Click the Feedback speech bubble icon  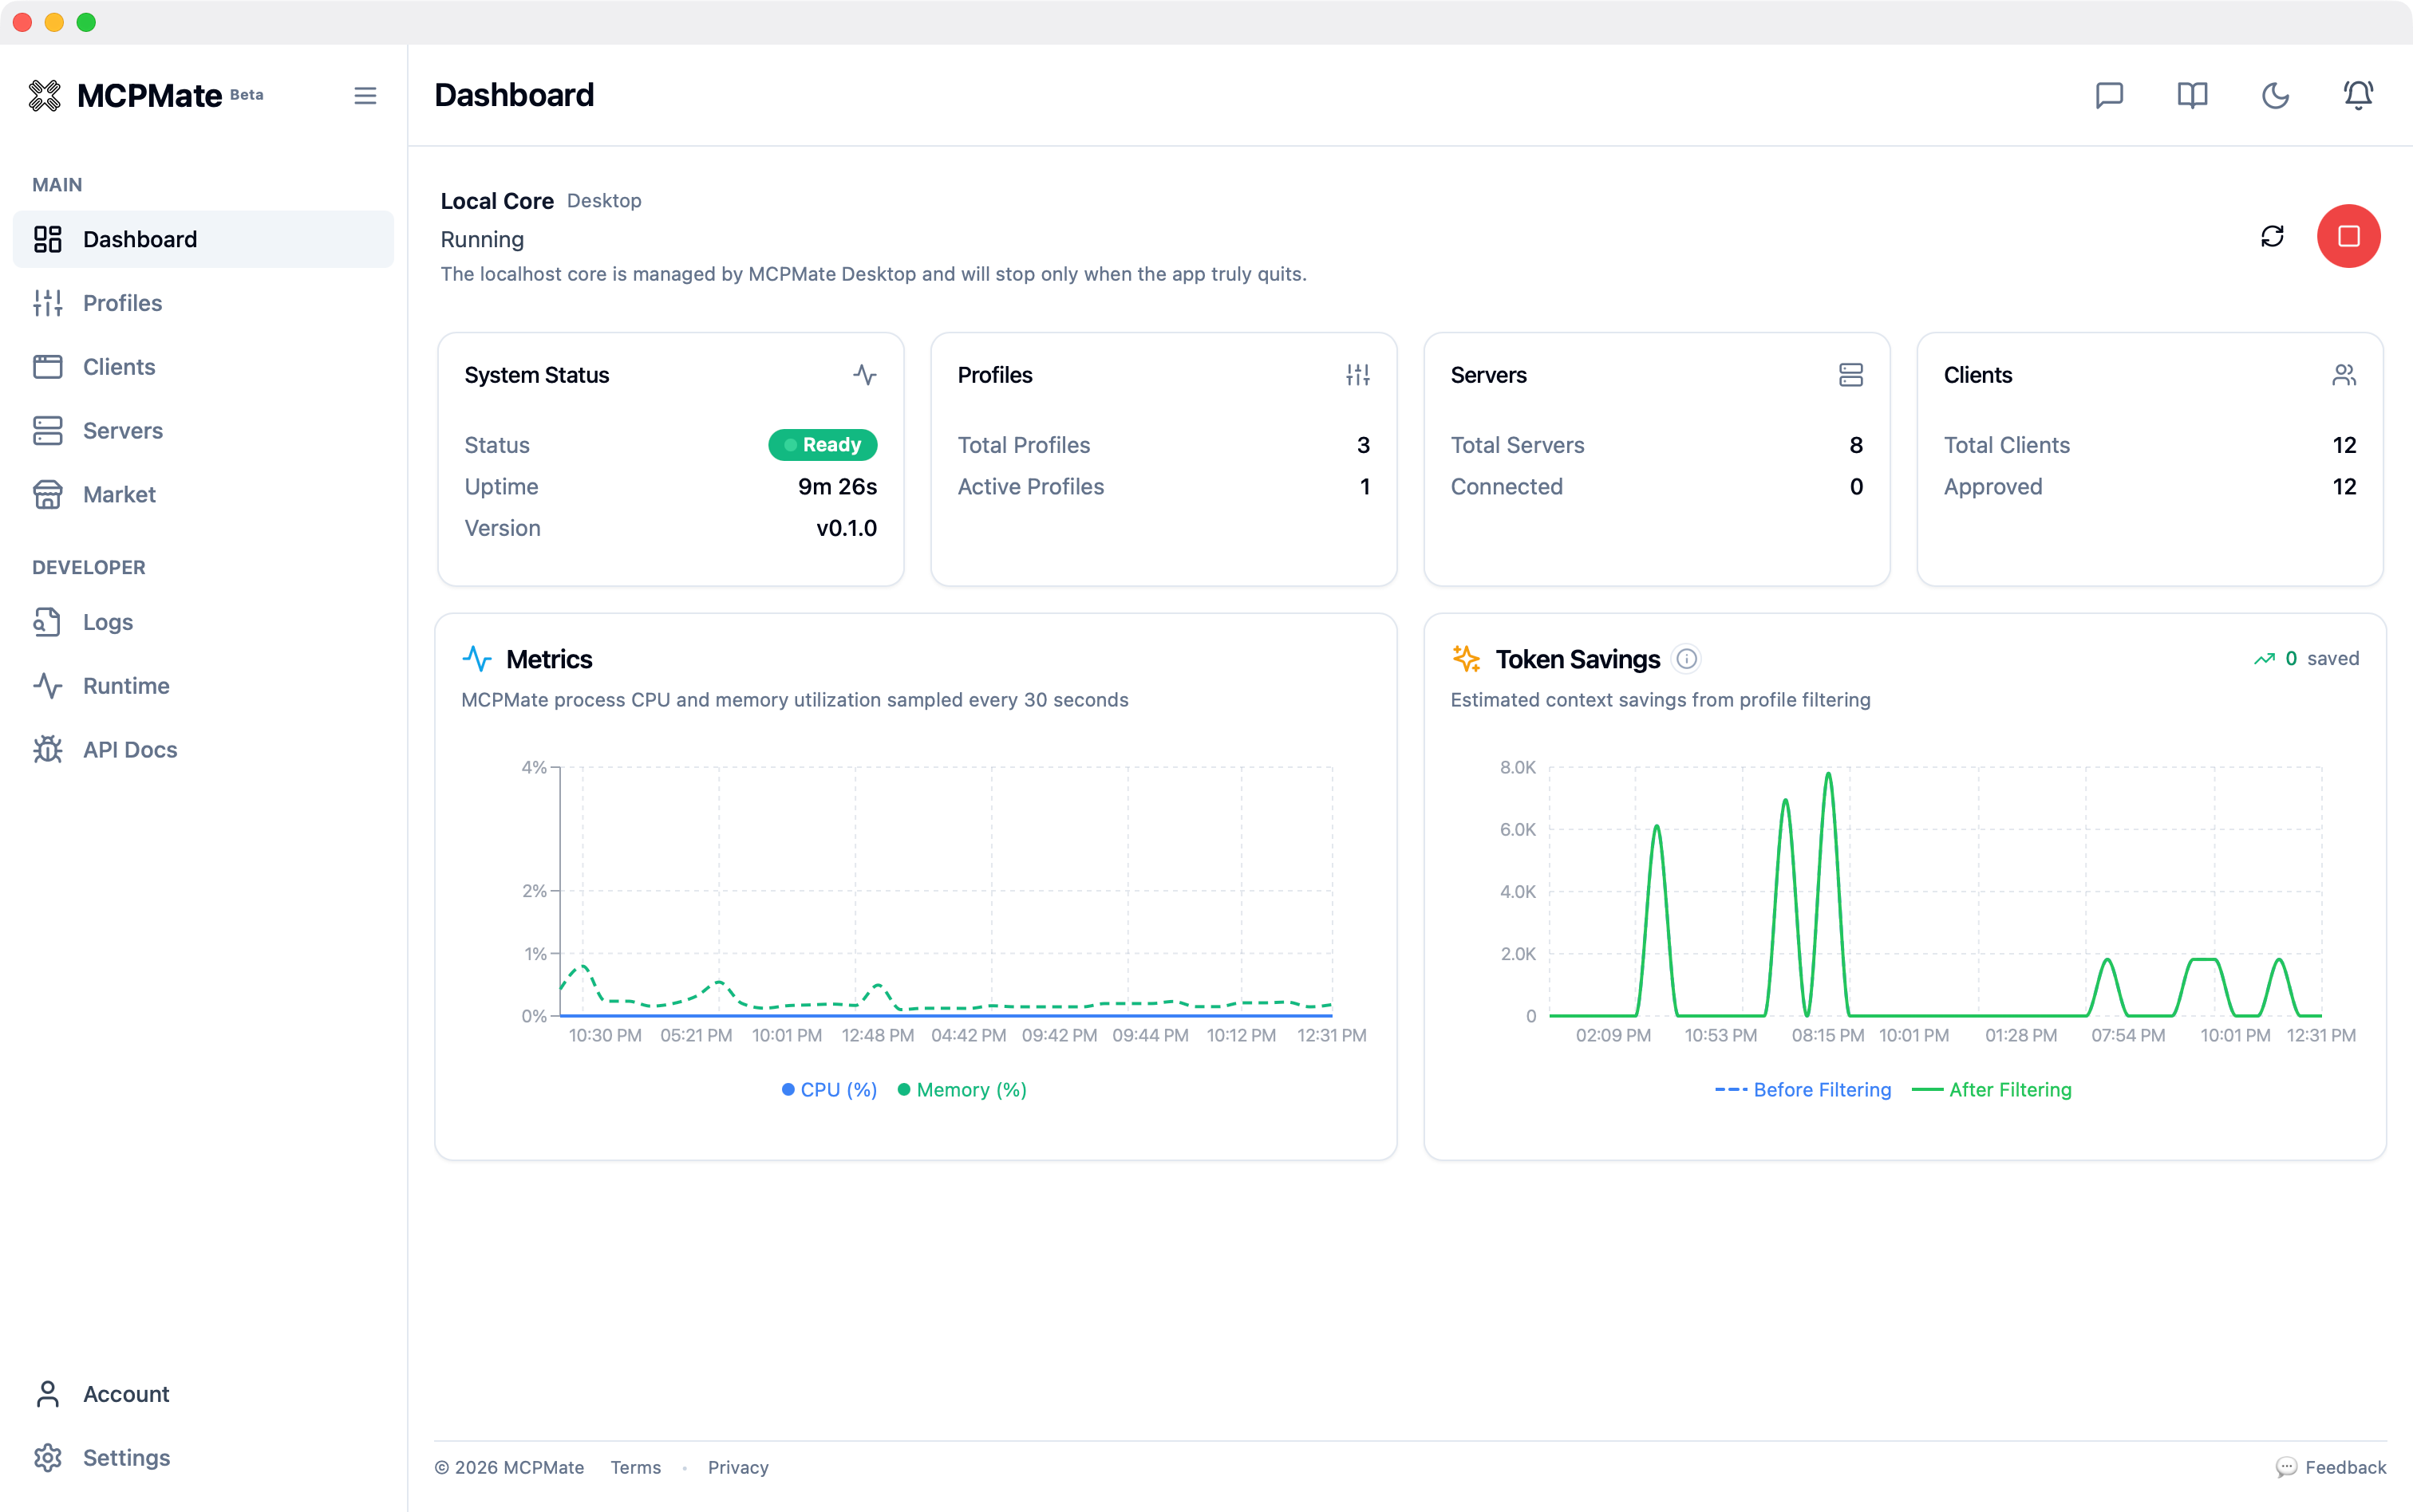coord(2287,1467)
